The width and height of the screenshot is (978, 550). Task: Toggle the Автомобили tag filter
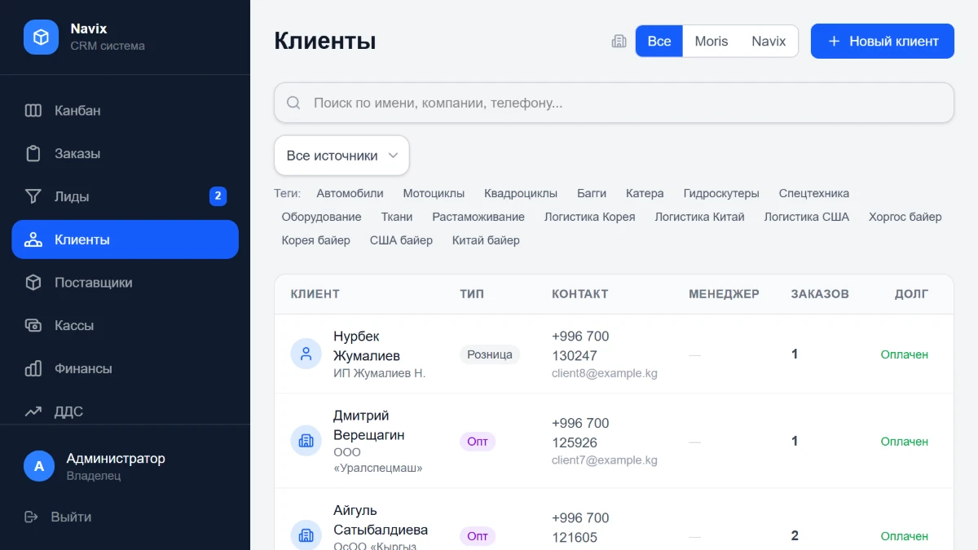(350, 193)
